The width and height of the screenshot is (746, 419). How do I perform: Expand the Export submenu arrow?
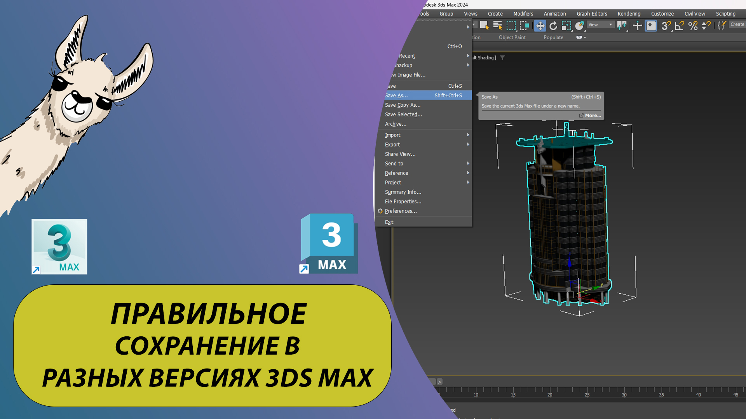tap(468, 144)
